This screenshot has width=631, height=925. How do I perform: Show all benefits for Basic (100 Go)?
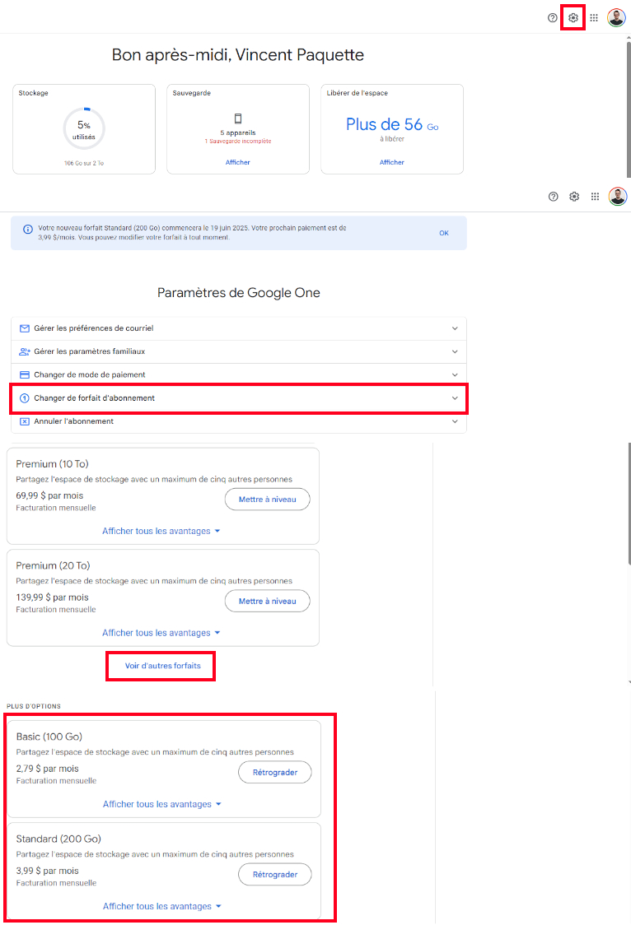pos(161,804)
